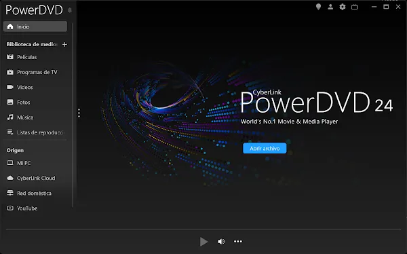Maximize the PowerDVD window

386,7
